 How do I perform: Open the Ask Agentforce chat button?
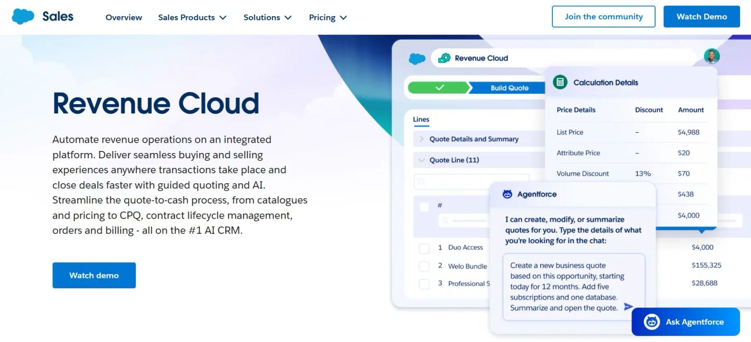coord(686,322)
